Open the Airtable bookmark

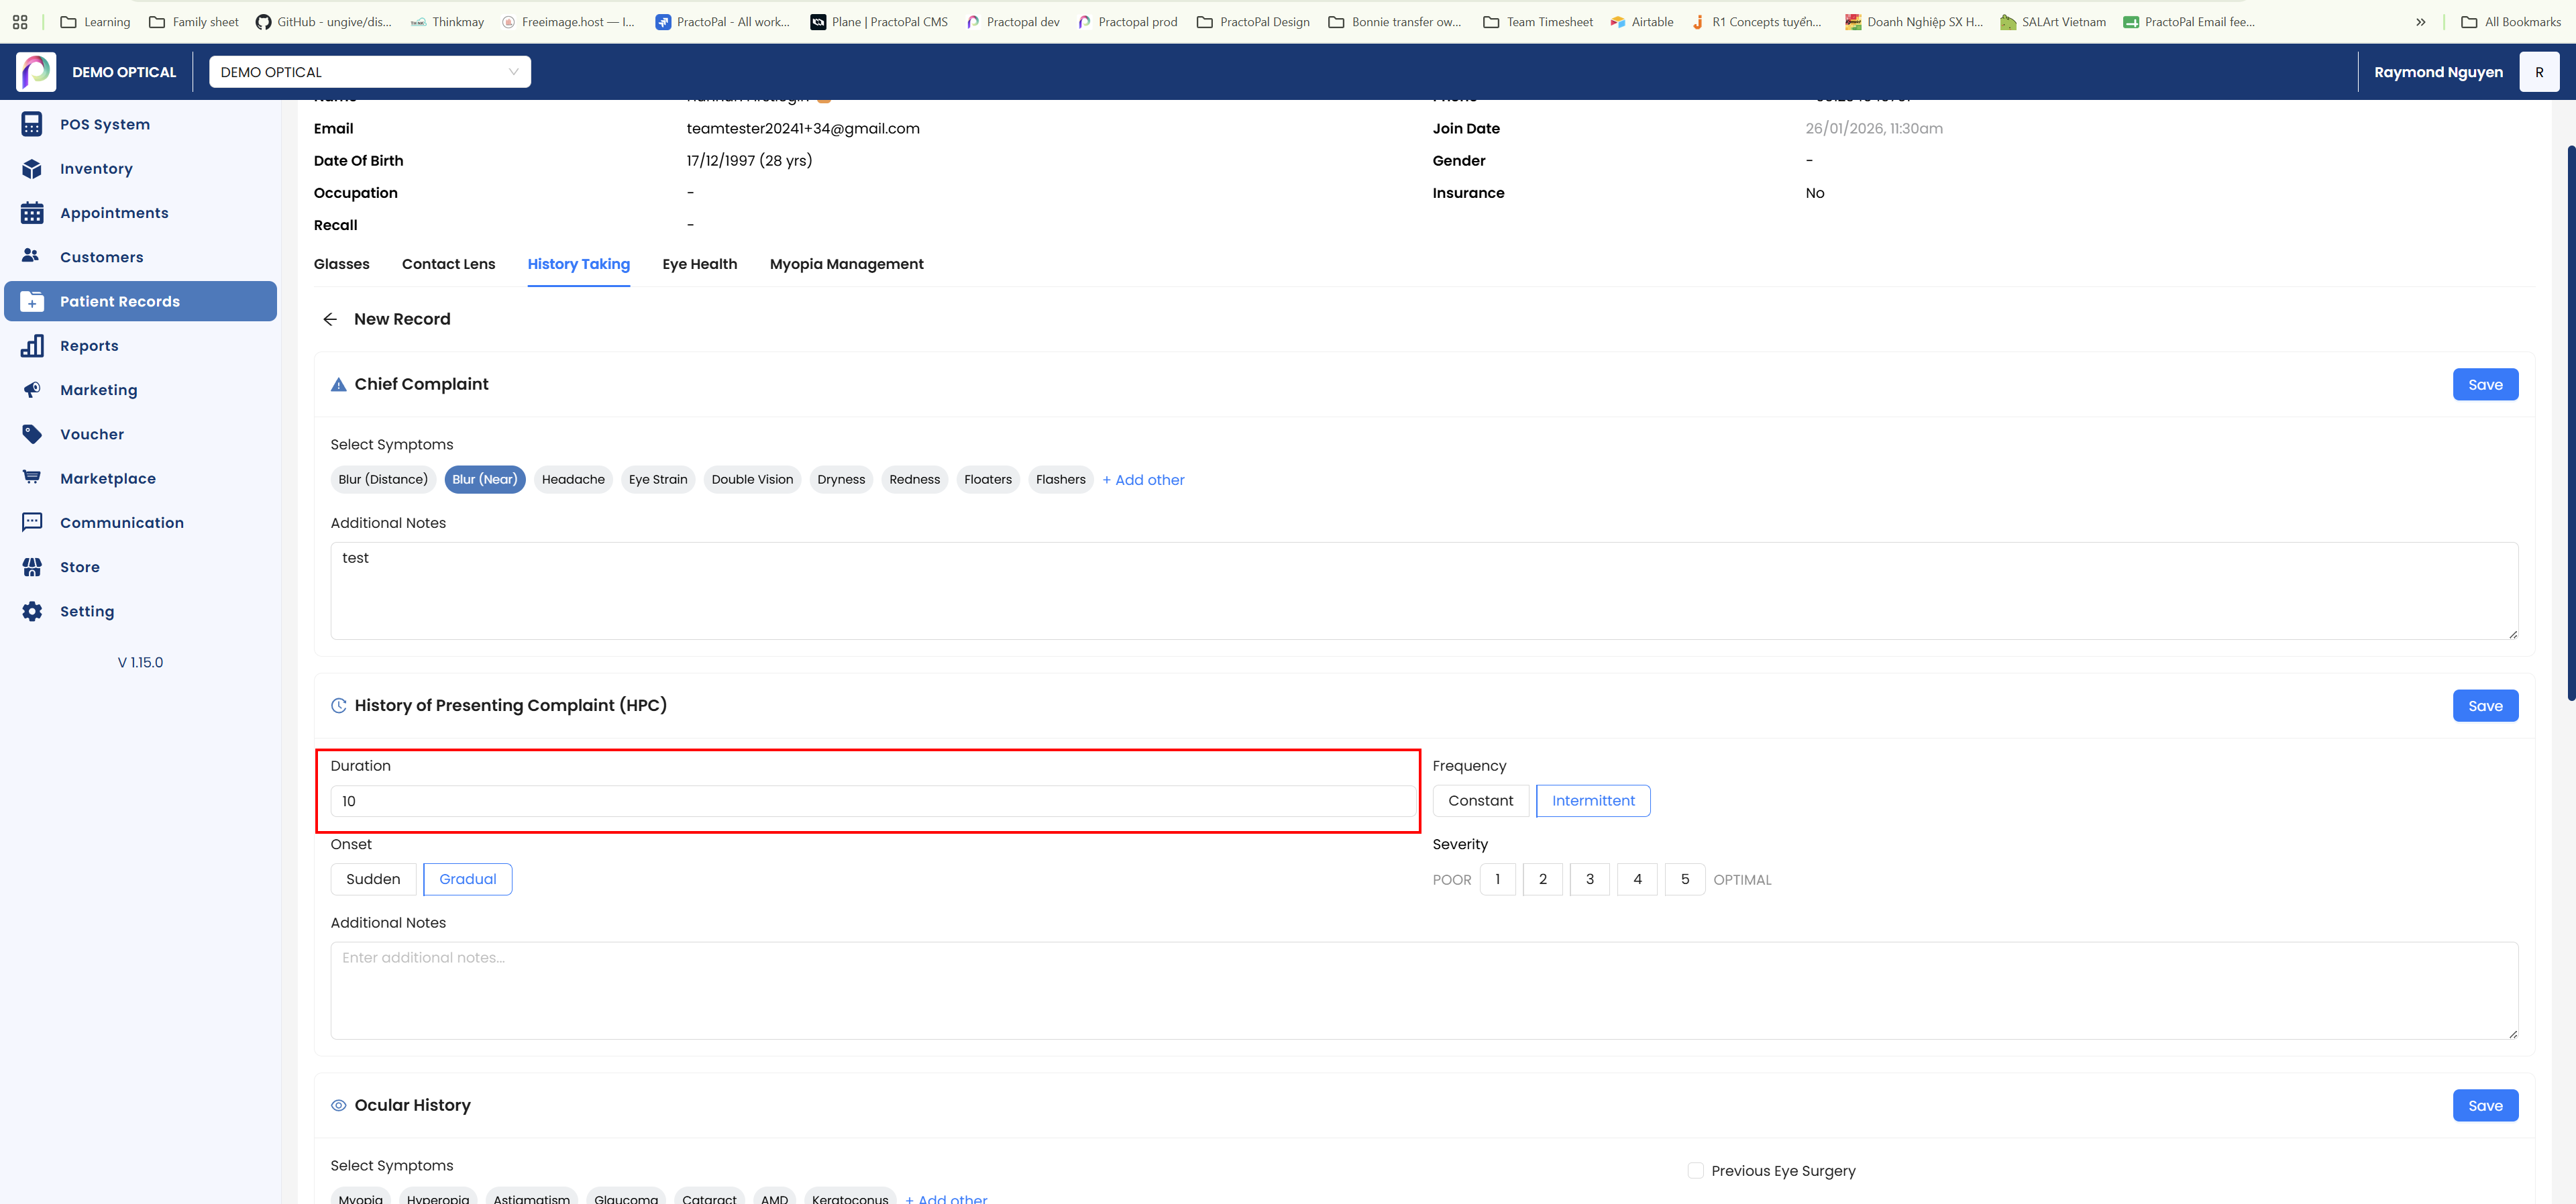1641,22
